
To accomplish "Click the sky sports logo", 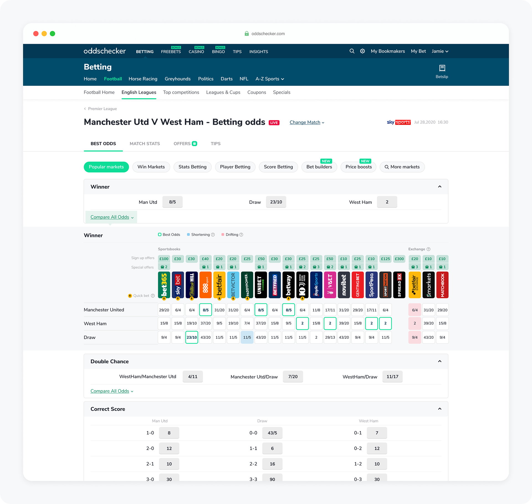I will click(399, 122).
